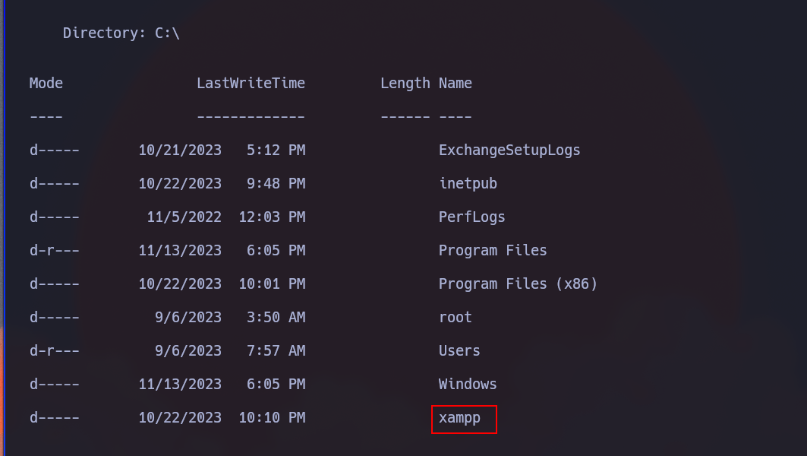This screenshot has width=807, height=456.
Task: Select the ExchangeSetupLogs folder name
Action: (x=509, y=150)
